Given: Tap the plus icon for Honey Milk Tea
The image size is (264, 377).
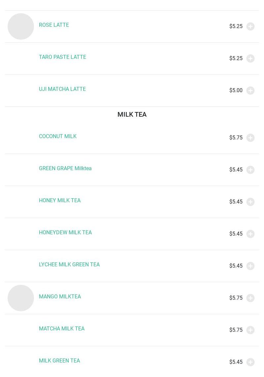Looking at the screenshot, I should [x=250, y=202].
